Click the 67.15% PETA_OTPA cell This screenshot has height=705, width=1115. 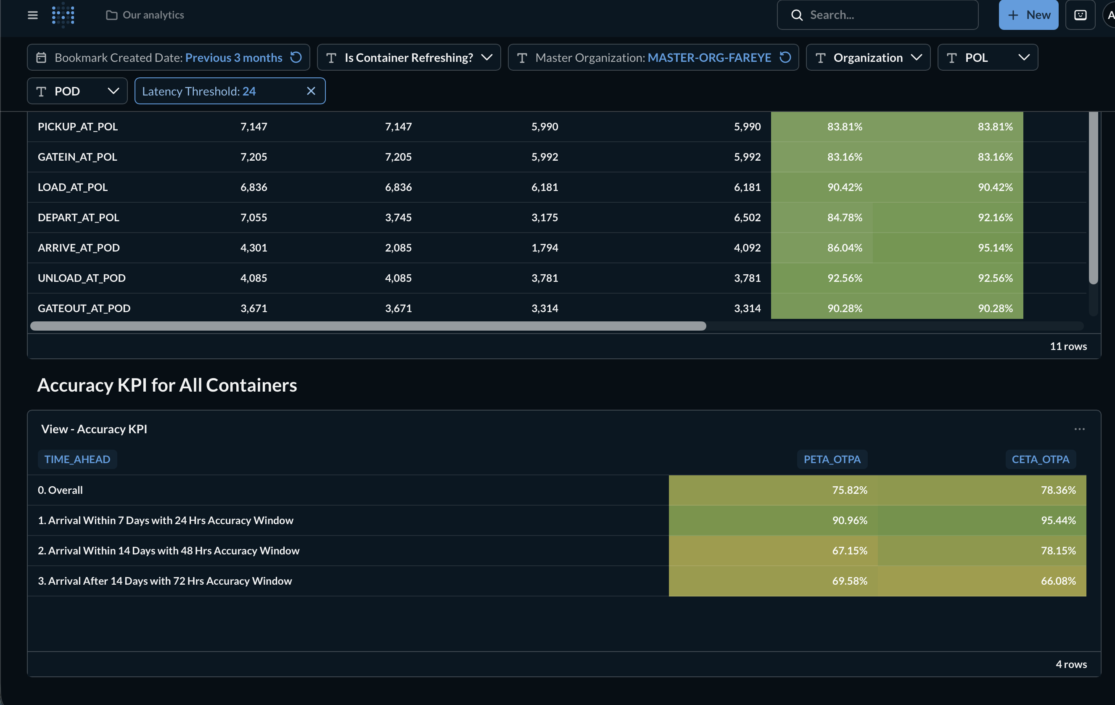click(773, 550)
